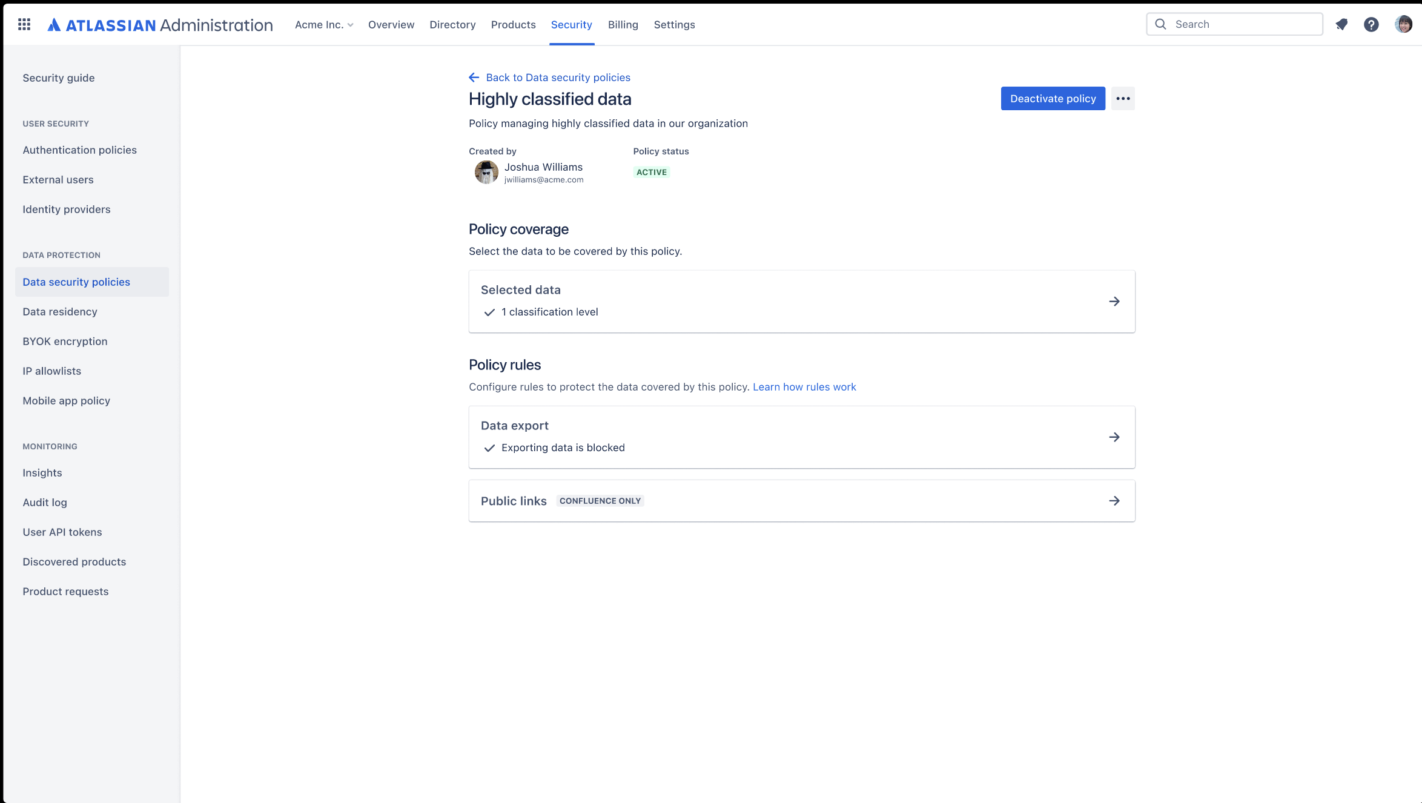1422x803 pixels.
Task: Expand the Selected data coverage section
Action: coord(1114,301)
